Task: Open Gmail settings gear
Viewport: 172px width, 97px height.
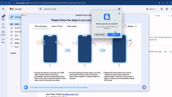Action: pos(167,9)
